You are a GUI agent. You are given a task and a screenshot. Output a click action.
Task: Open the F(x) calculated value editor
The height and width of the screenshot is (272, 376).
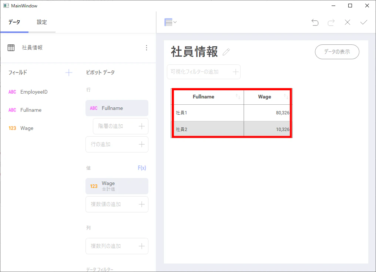pyautogui.click(x=142, y=168)
